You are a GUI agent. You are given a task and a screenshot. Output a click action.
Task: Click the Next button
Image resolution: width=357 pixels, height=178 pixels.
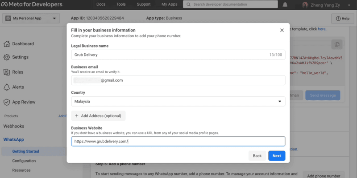277,156
